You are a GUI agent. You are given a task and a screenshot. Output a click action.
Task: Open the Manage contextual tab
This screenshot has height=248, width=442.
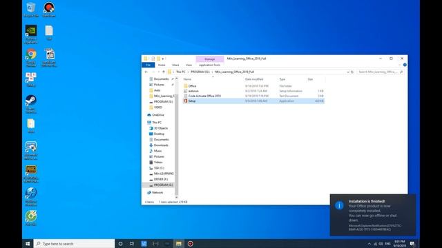[210, 59]
